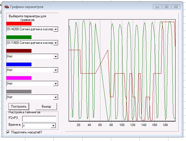Expand the dropdown under the magenta swatch
Screen dimensions: 186x141
point(56,84)
